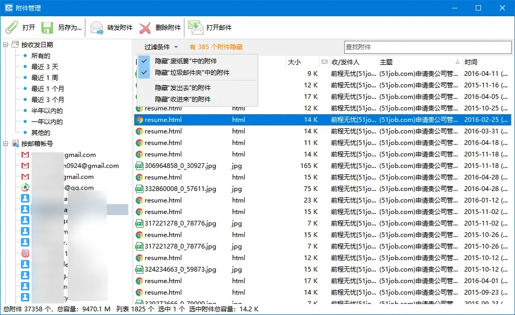Click 转发附件 button
Viewport: 515px width, 315px height.
[x=120, y=28]
